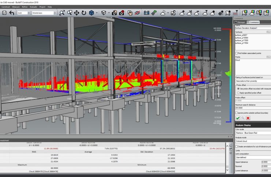
Task: Select the Pan four-arrow tool
Action: click(x=77, y=13)
